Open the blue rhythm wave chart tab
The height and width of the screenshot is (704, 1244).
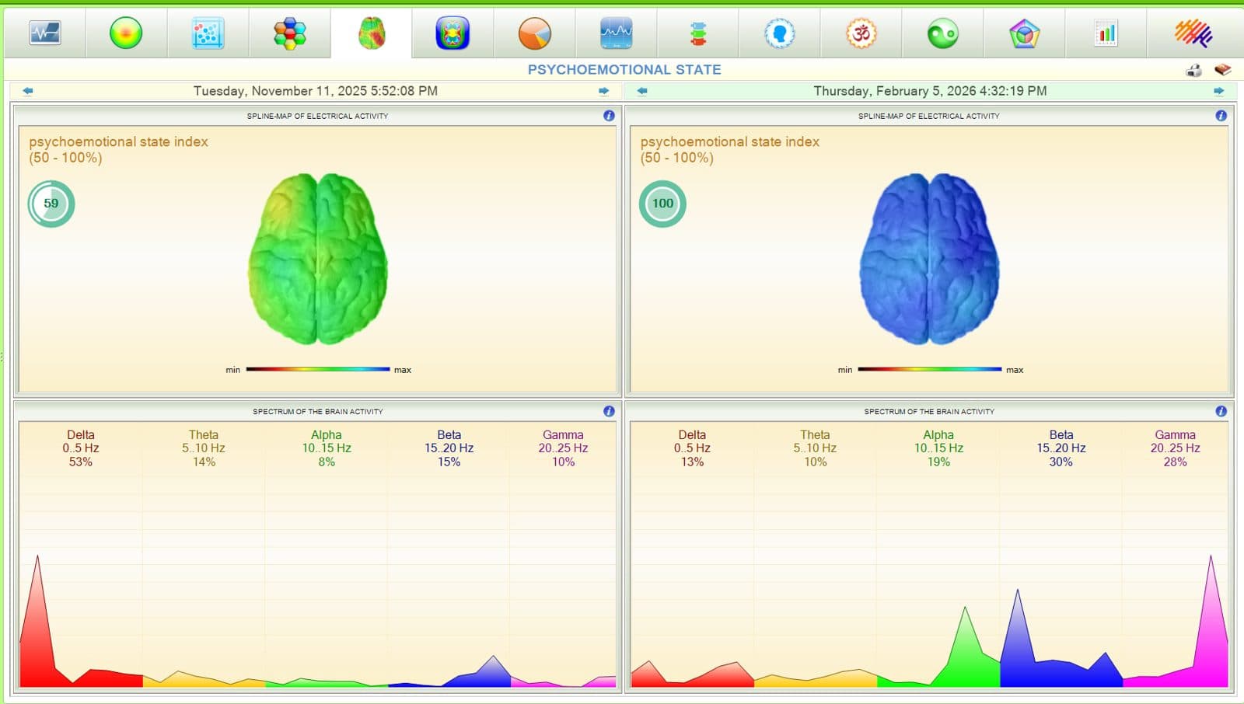[617, 33]
